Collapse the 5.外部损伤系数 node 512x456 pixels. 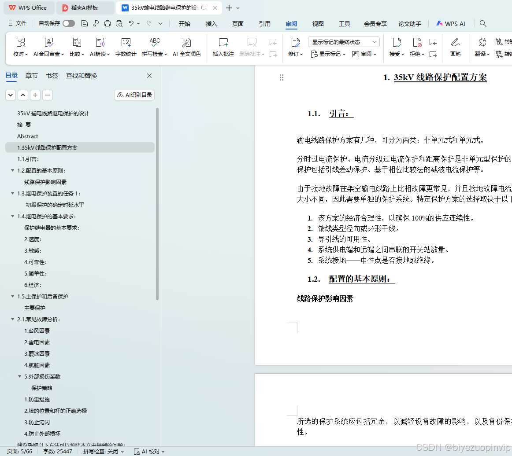coord(19,376)
